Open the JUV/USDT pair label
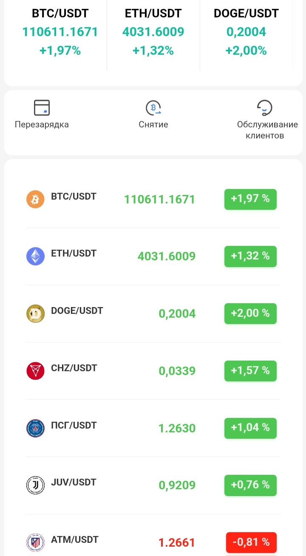The width and height of the screenshot is (306, 556). pyautogui.click(x=74, y=482)
